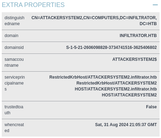Click the trustedtoauth property label
The height and width of the screenshot is (138, 161).
(x=14, y=110)
